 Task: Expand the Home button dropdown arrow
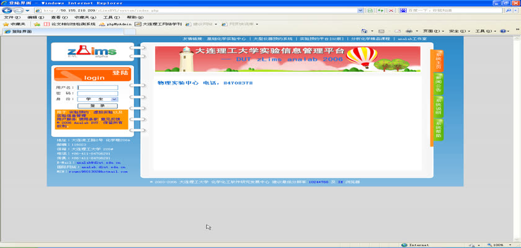coord(372,31)
